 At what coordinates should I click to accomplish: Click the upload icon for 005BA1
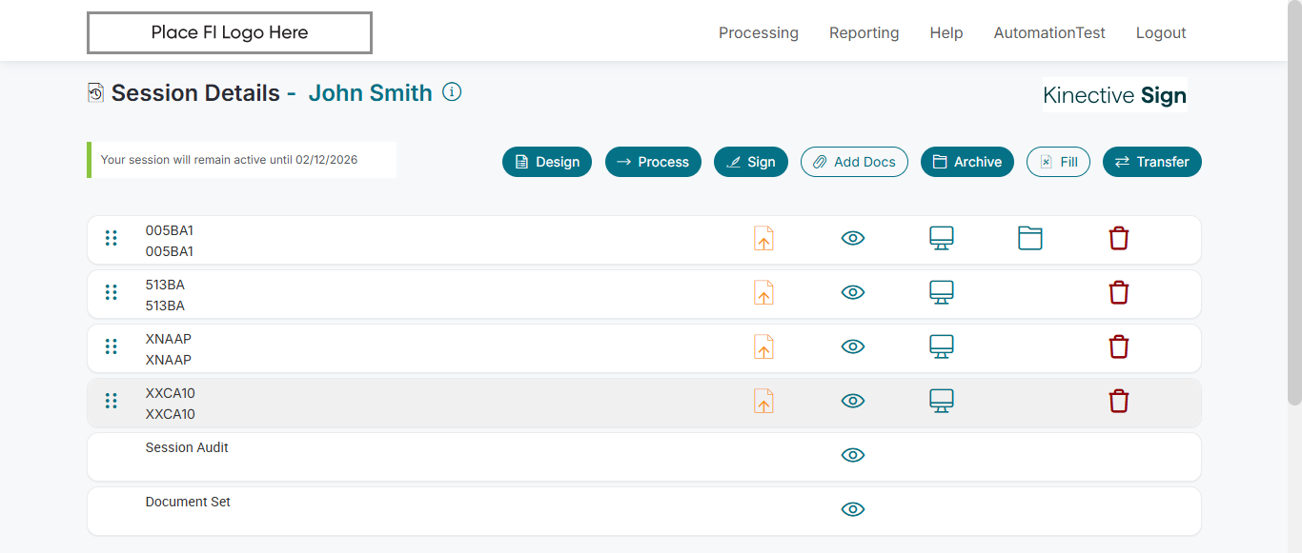[763, 238]
